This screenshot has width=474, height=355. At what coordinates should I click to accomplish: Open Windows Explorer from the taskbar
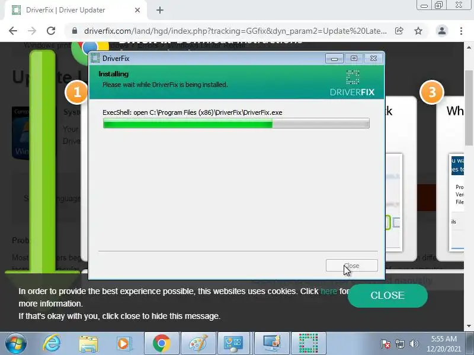click(88, 344)
